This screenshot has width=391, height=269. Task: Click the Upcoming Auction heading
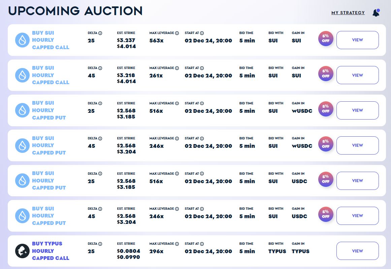pos(75,11)
